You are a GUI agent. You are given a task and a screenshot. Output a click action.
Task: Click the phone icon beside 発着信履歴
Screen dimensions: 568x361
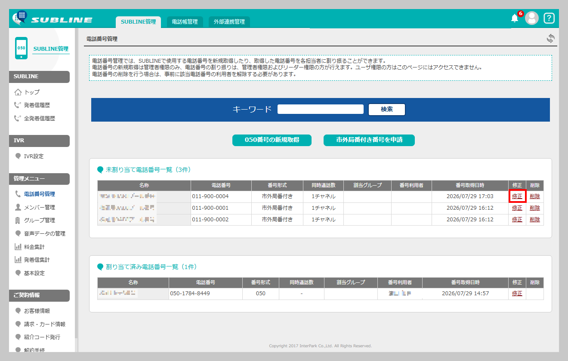click(x=18, y=105)
